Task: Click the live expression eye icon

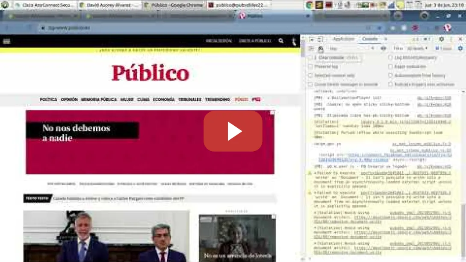Action: pyautogui.click(x=383, y=48)
